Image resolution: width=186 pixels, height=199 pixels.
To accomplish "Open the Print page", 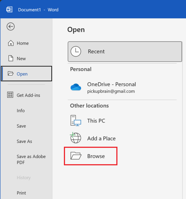I will (x=26, y=193).
